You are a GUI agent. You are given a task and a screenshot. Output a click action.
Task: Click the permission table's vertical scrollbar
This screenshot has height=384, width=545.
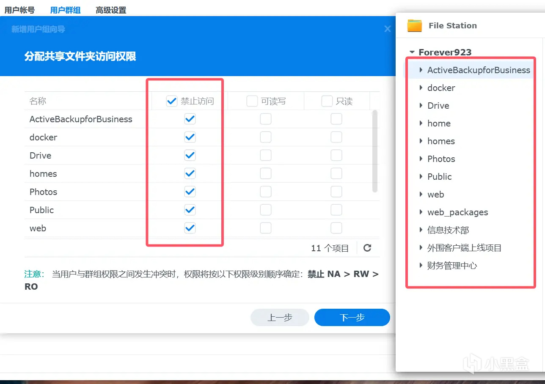[374, 151]
